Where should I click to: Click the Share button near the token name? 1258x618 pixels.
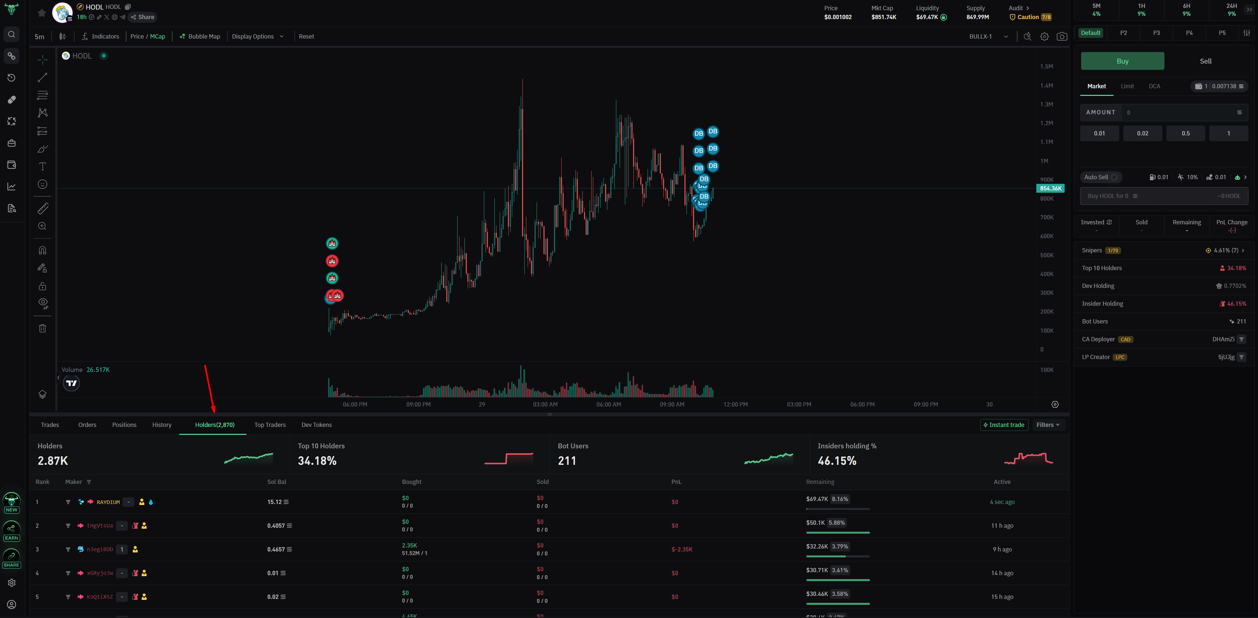[142, 16]
